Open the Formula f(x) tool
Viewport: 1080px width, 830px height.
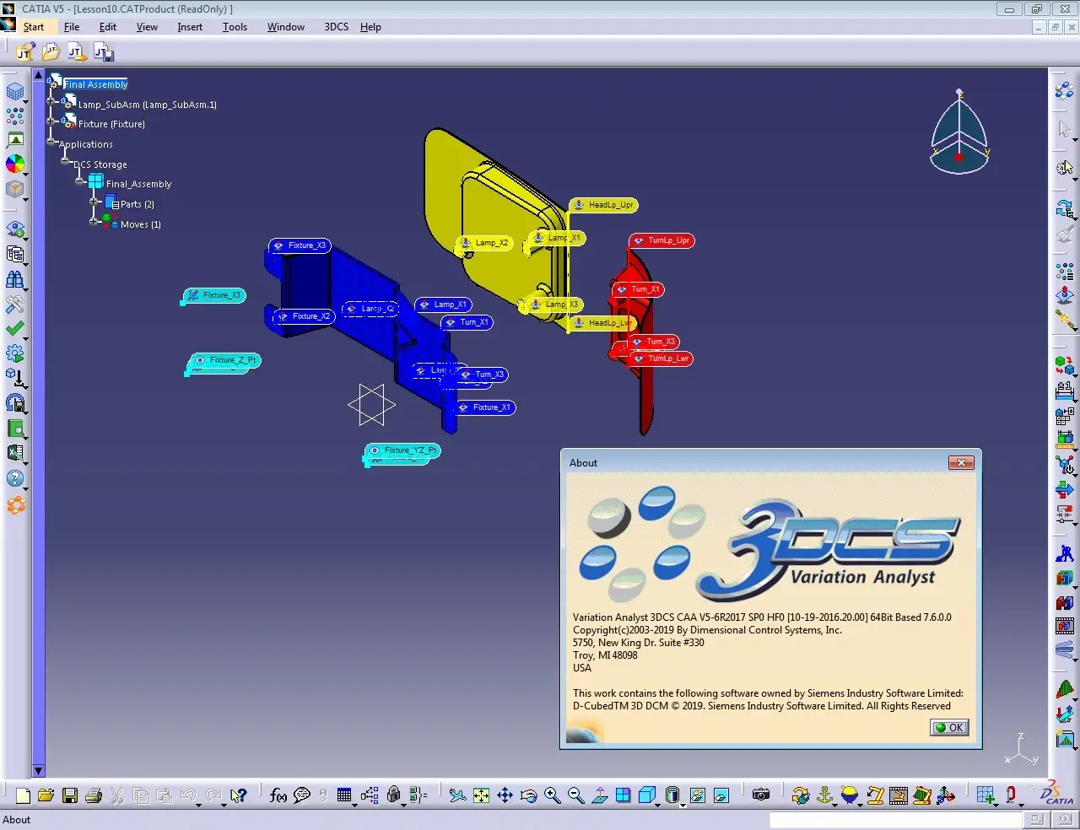tap(278, 795)
